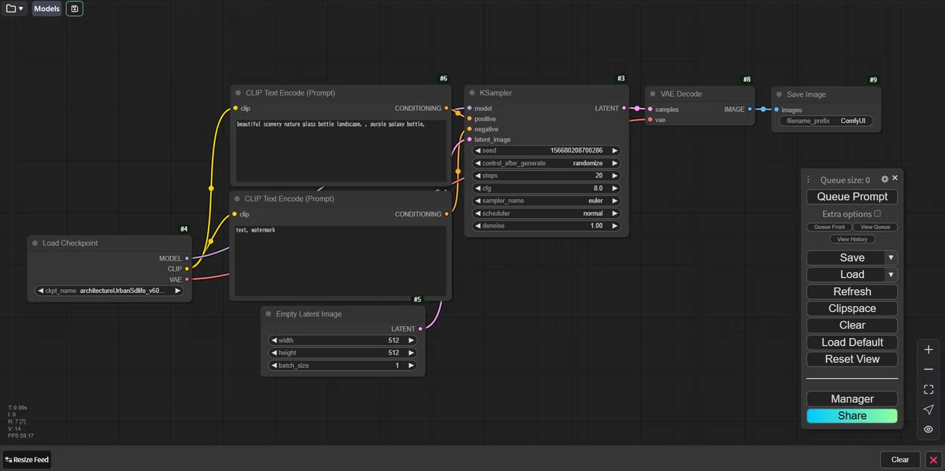
Task: Open the workflow folder icon menu
Action: pos(15,9)
